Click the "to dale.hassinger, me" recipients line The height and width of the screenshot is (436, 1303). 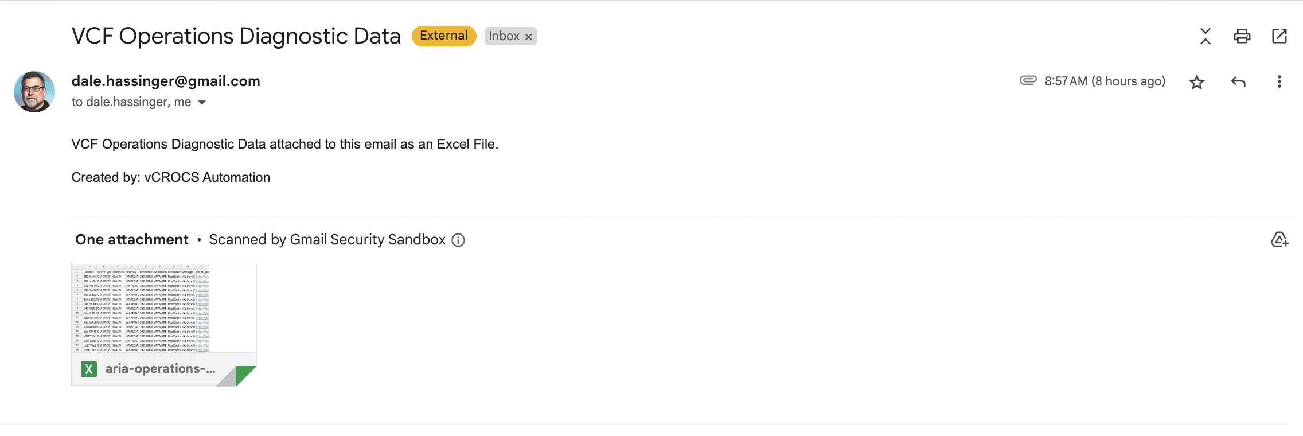[x=131, y=102]
